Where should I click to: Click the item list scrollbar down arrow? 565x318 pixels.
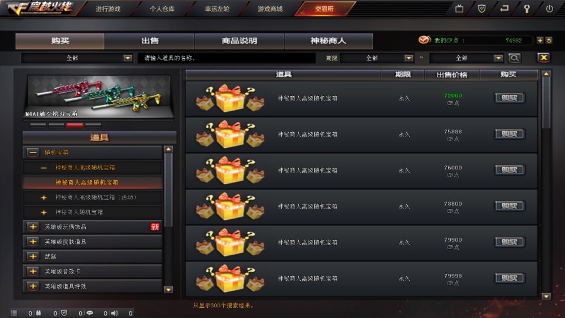546,297
